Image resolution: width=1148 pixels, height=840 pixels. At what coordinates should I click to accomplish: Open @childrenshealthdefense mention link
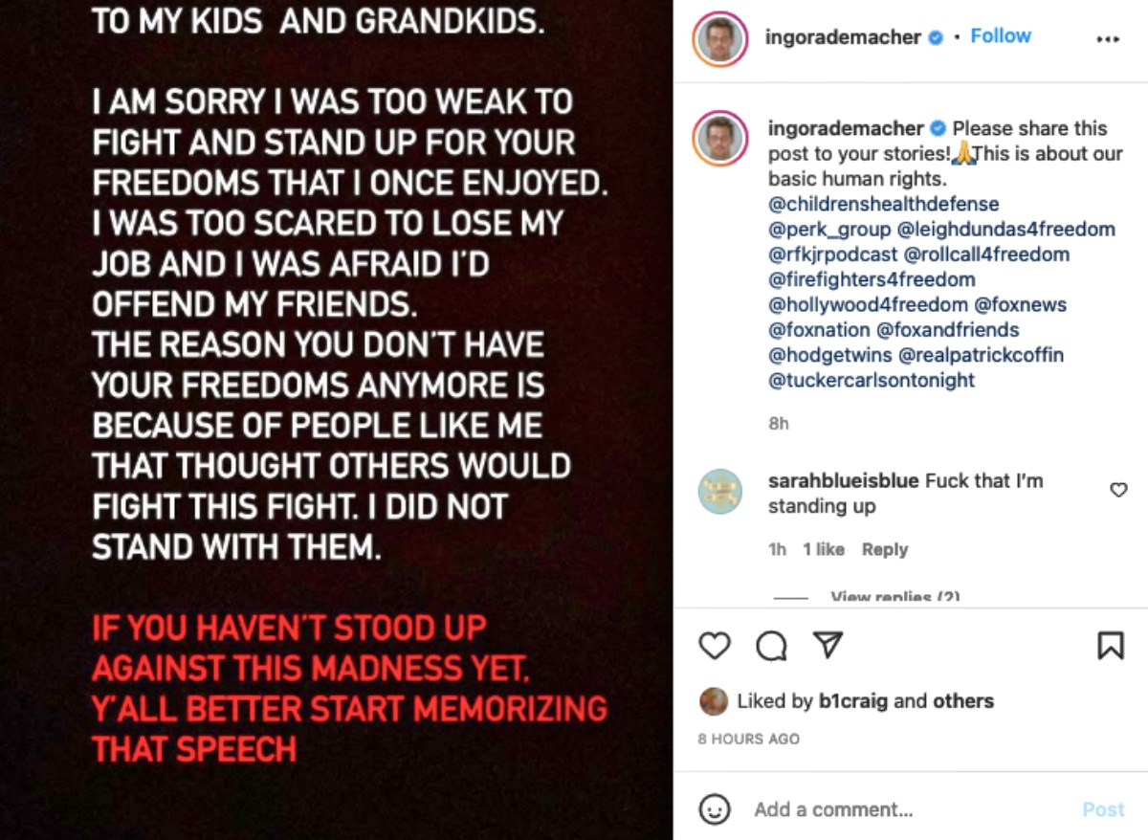coord(883,204)
